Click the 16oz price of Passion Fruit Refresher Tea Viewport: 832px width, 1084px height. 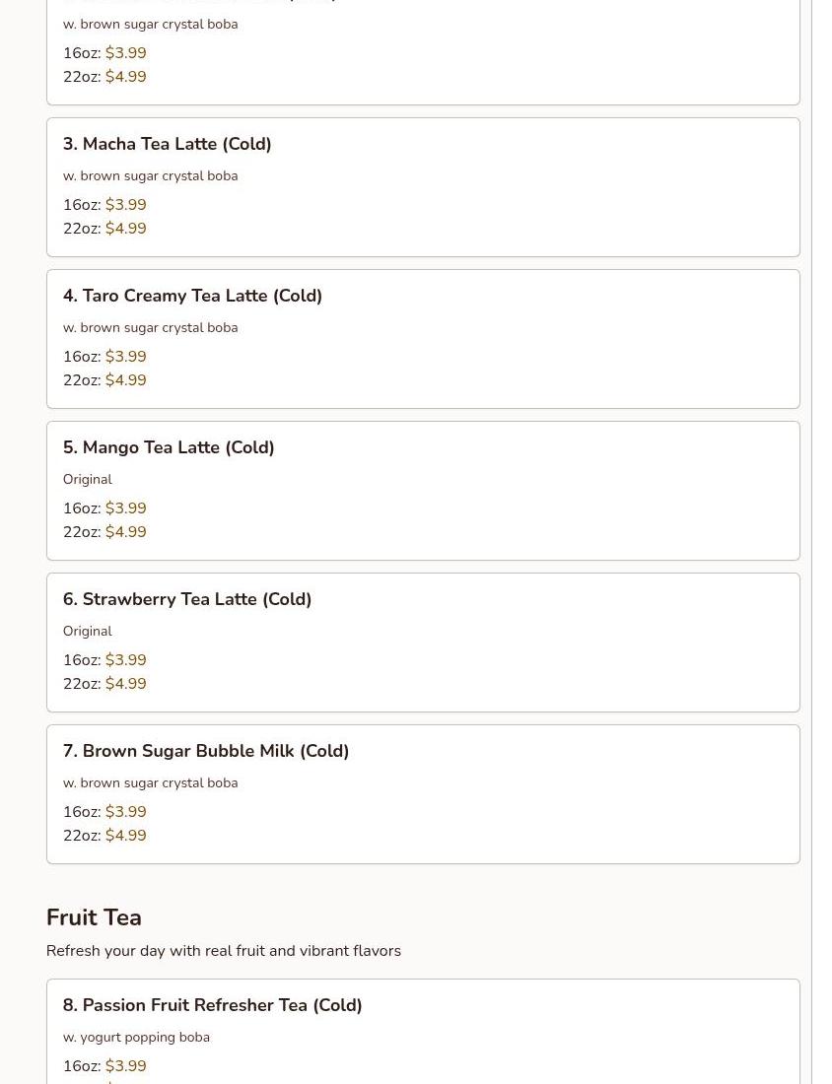125,1066
